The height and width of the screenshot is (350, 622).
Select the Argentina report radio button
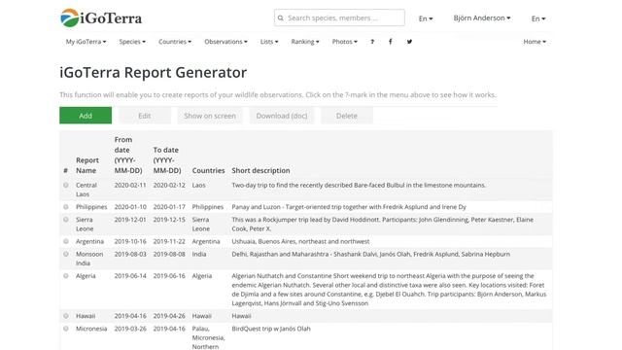click(66, 241)
